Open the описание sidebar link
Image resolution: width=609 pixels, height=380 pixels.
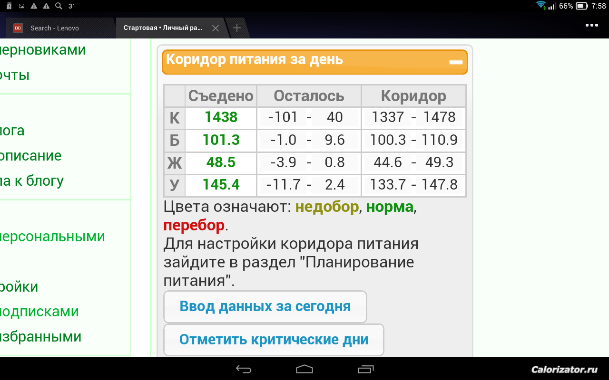[x=30, y=156]
